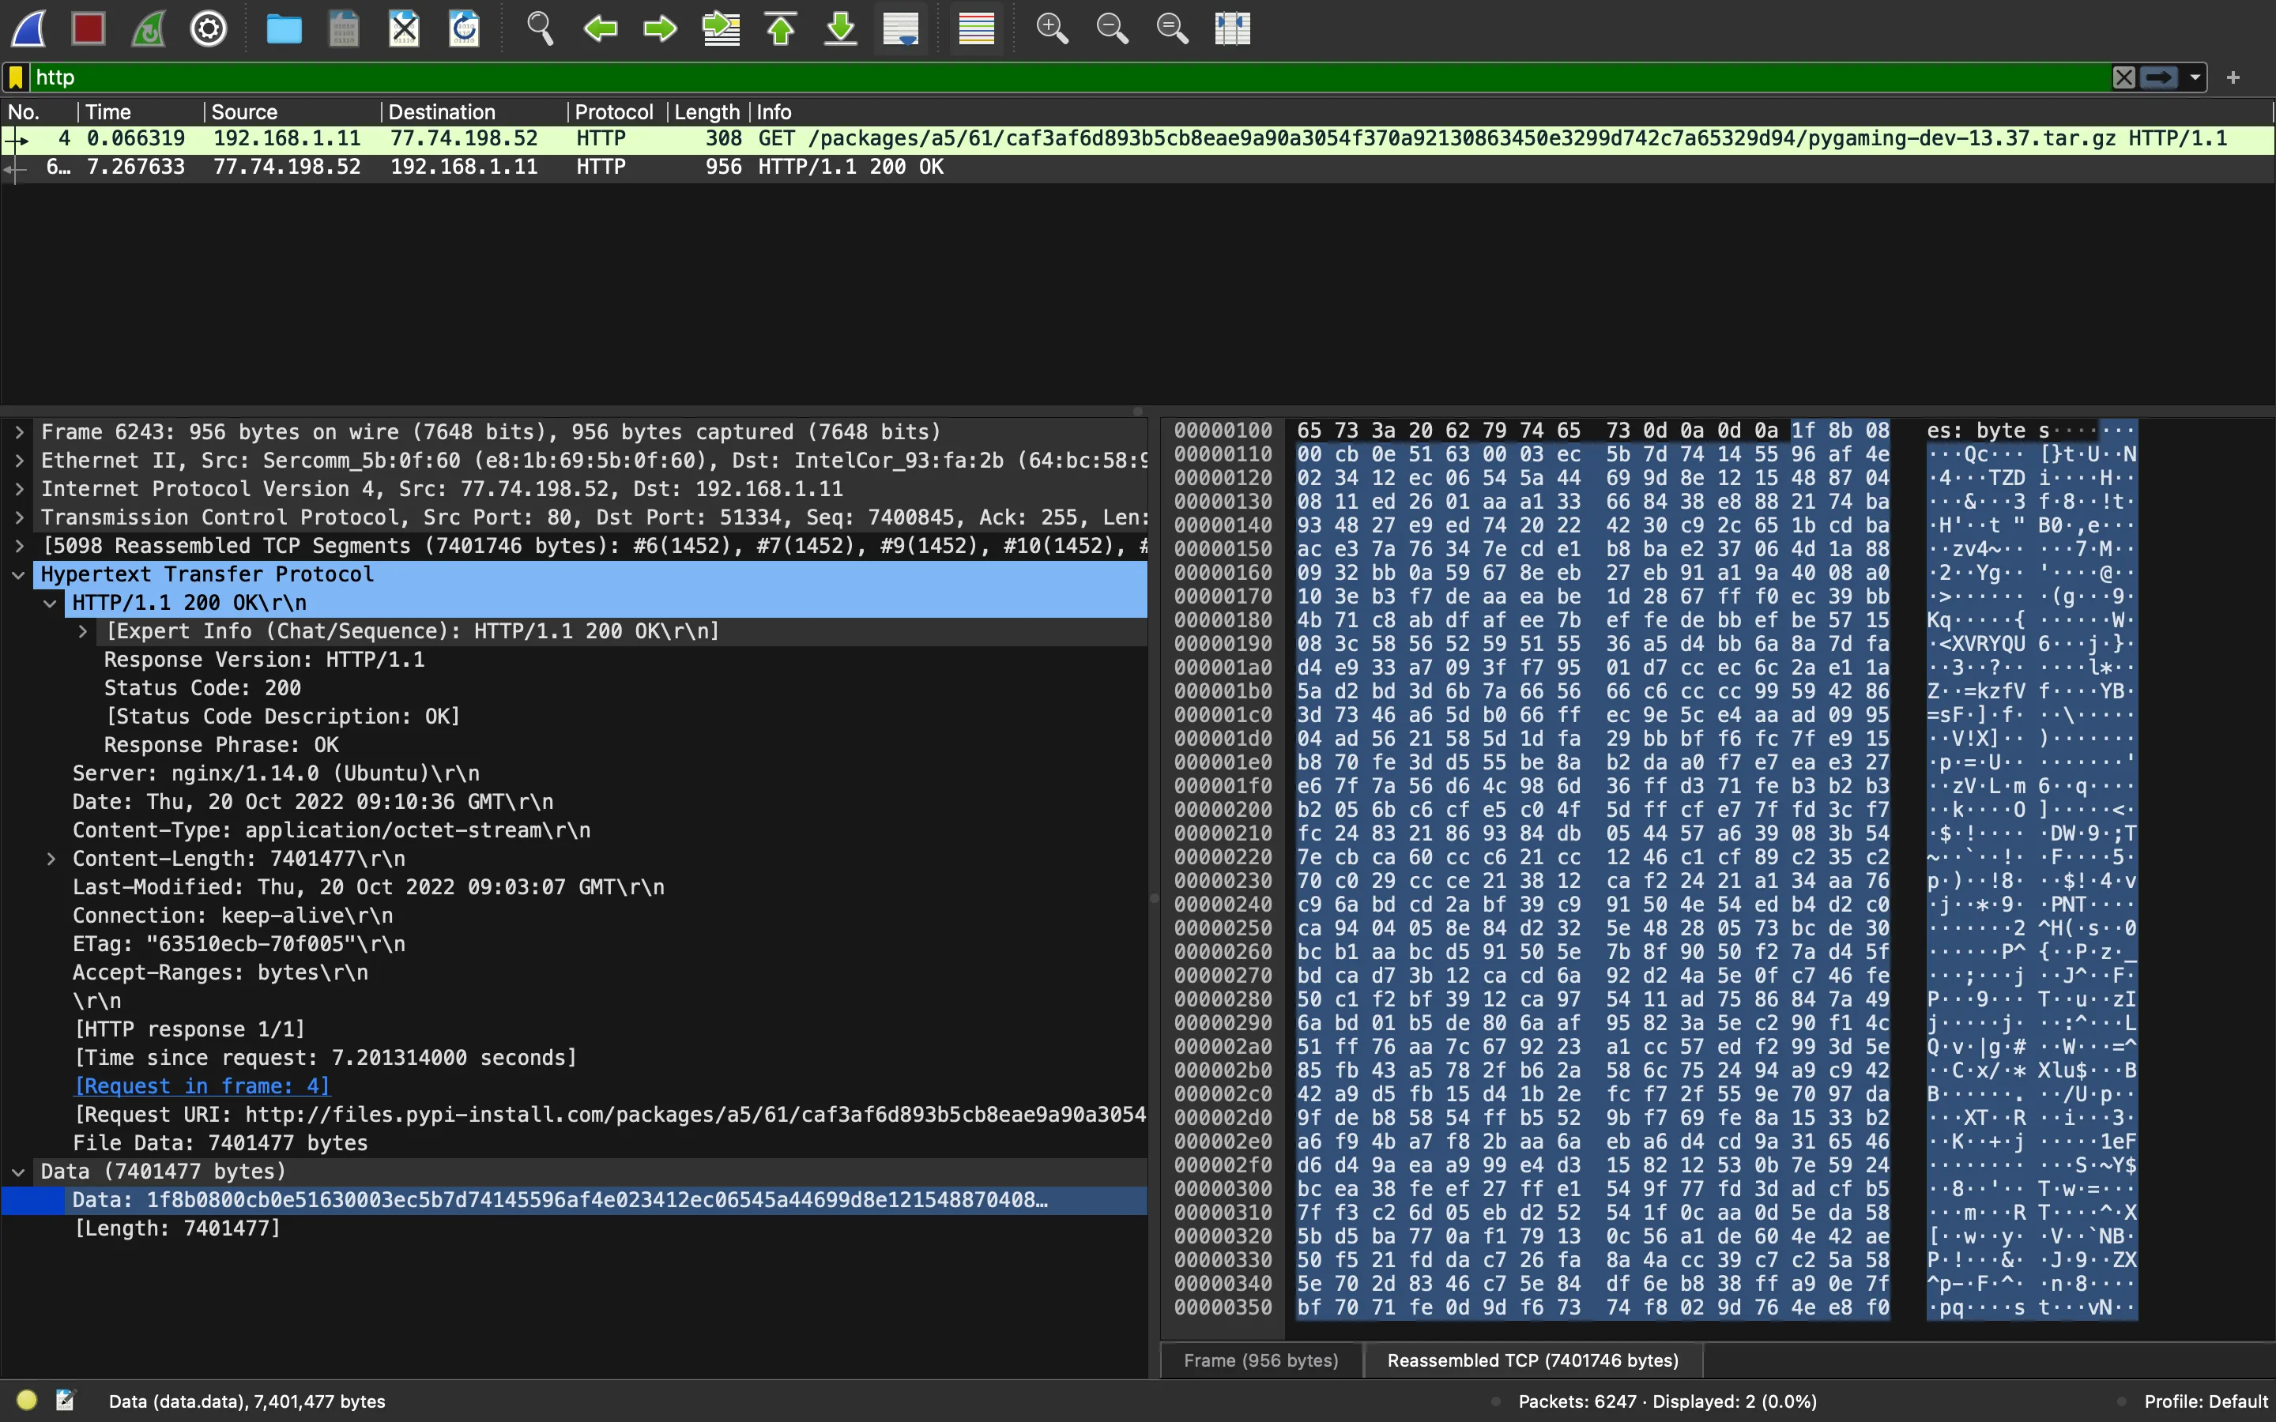Select the ETag header line
The image size is (2276, 1422).
tap(239, 944)
